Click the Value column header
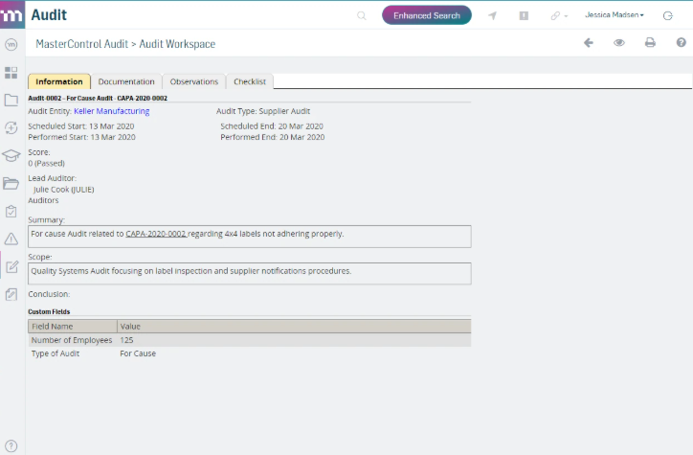Viewport: 693px width, 455px height. coord(295,327)
